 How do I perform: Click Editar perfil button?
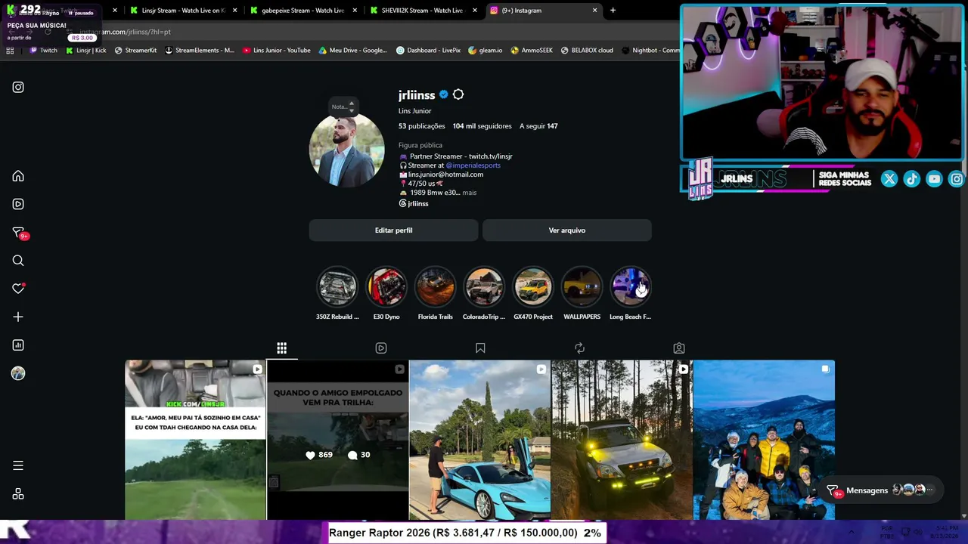pos(393,230)
